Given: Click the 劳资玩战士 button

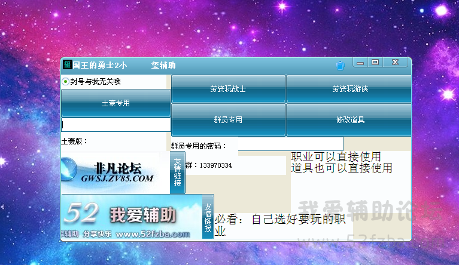Looking at the screenshot, I should point(228,89).
